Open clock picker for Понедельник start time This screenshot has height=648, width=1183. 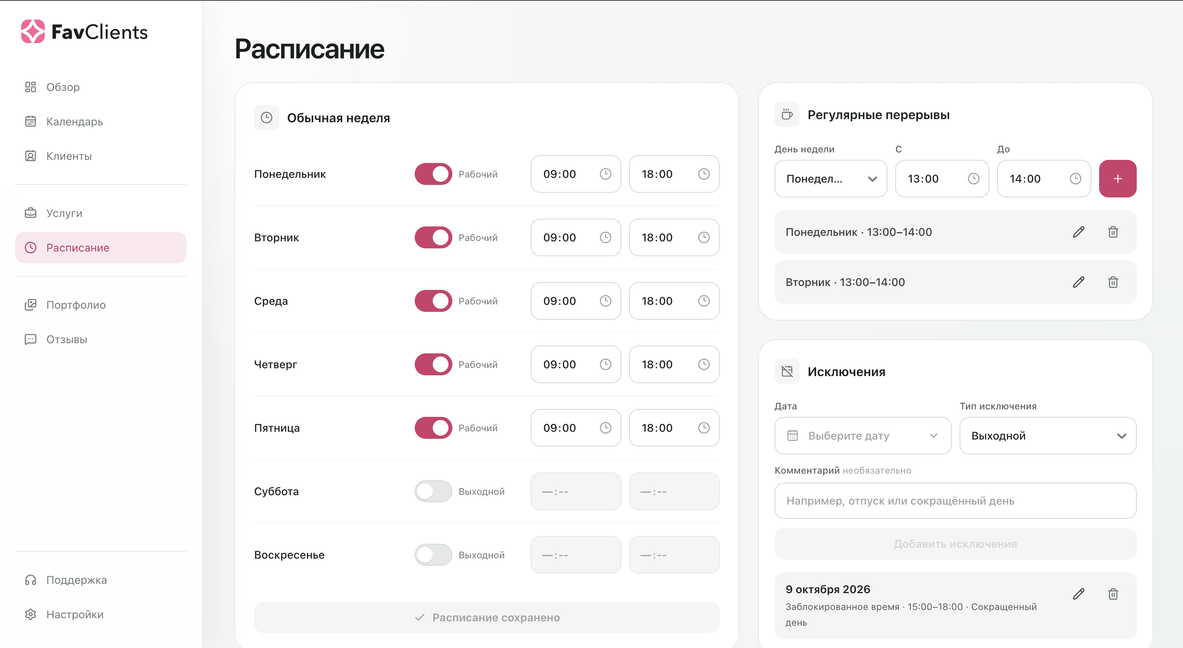click(605, 174)
